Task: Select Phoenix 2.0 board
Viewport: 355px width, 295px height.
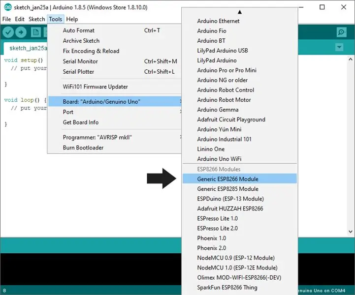Action: pyautogui.click(x=239, y=248)
